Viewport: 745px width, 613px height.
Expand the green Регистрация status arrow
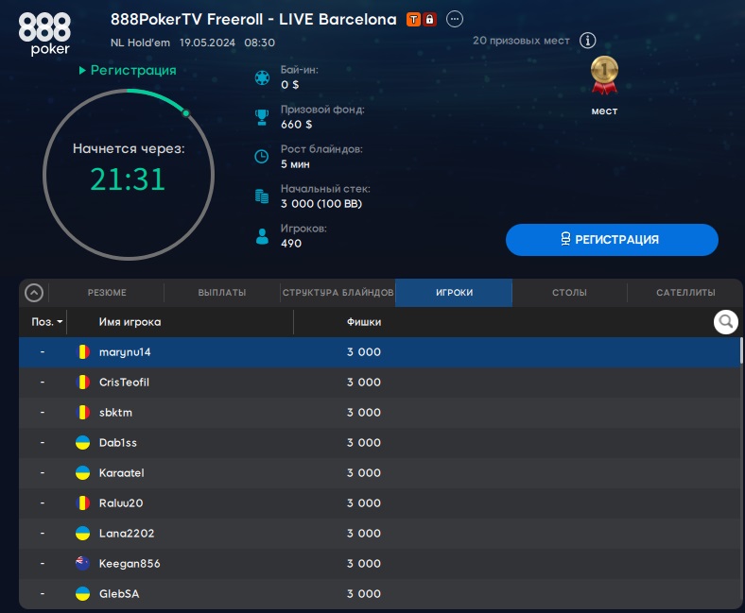pos(82,70)
